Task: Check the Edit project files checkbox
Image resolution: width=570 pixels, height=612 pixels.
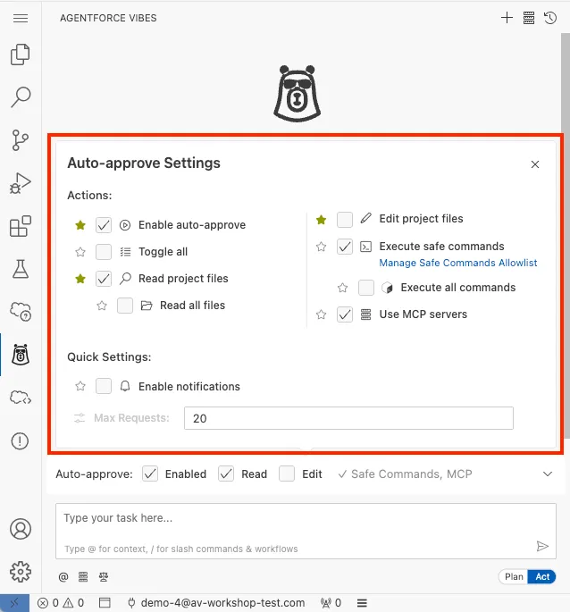Action: [x=345, y=219]
